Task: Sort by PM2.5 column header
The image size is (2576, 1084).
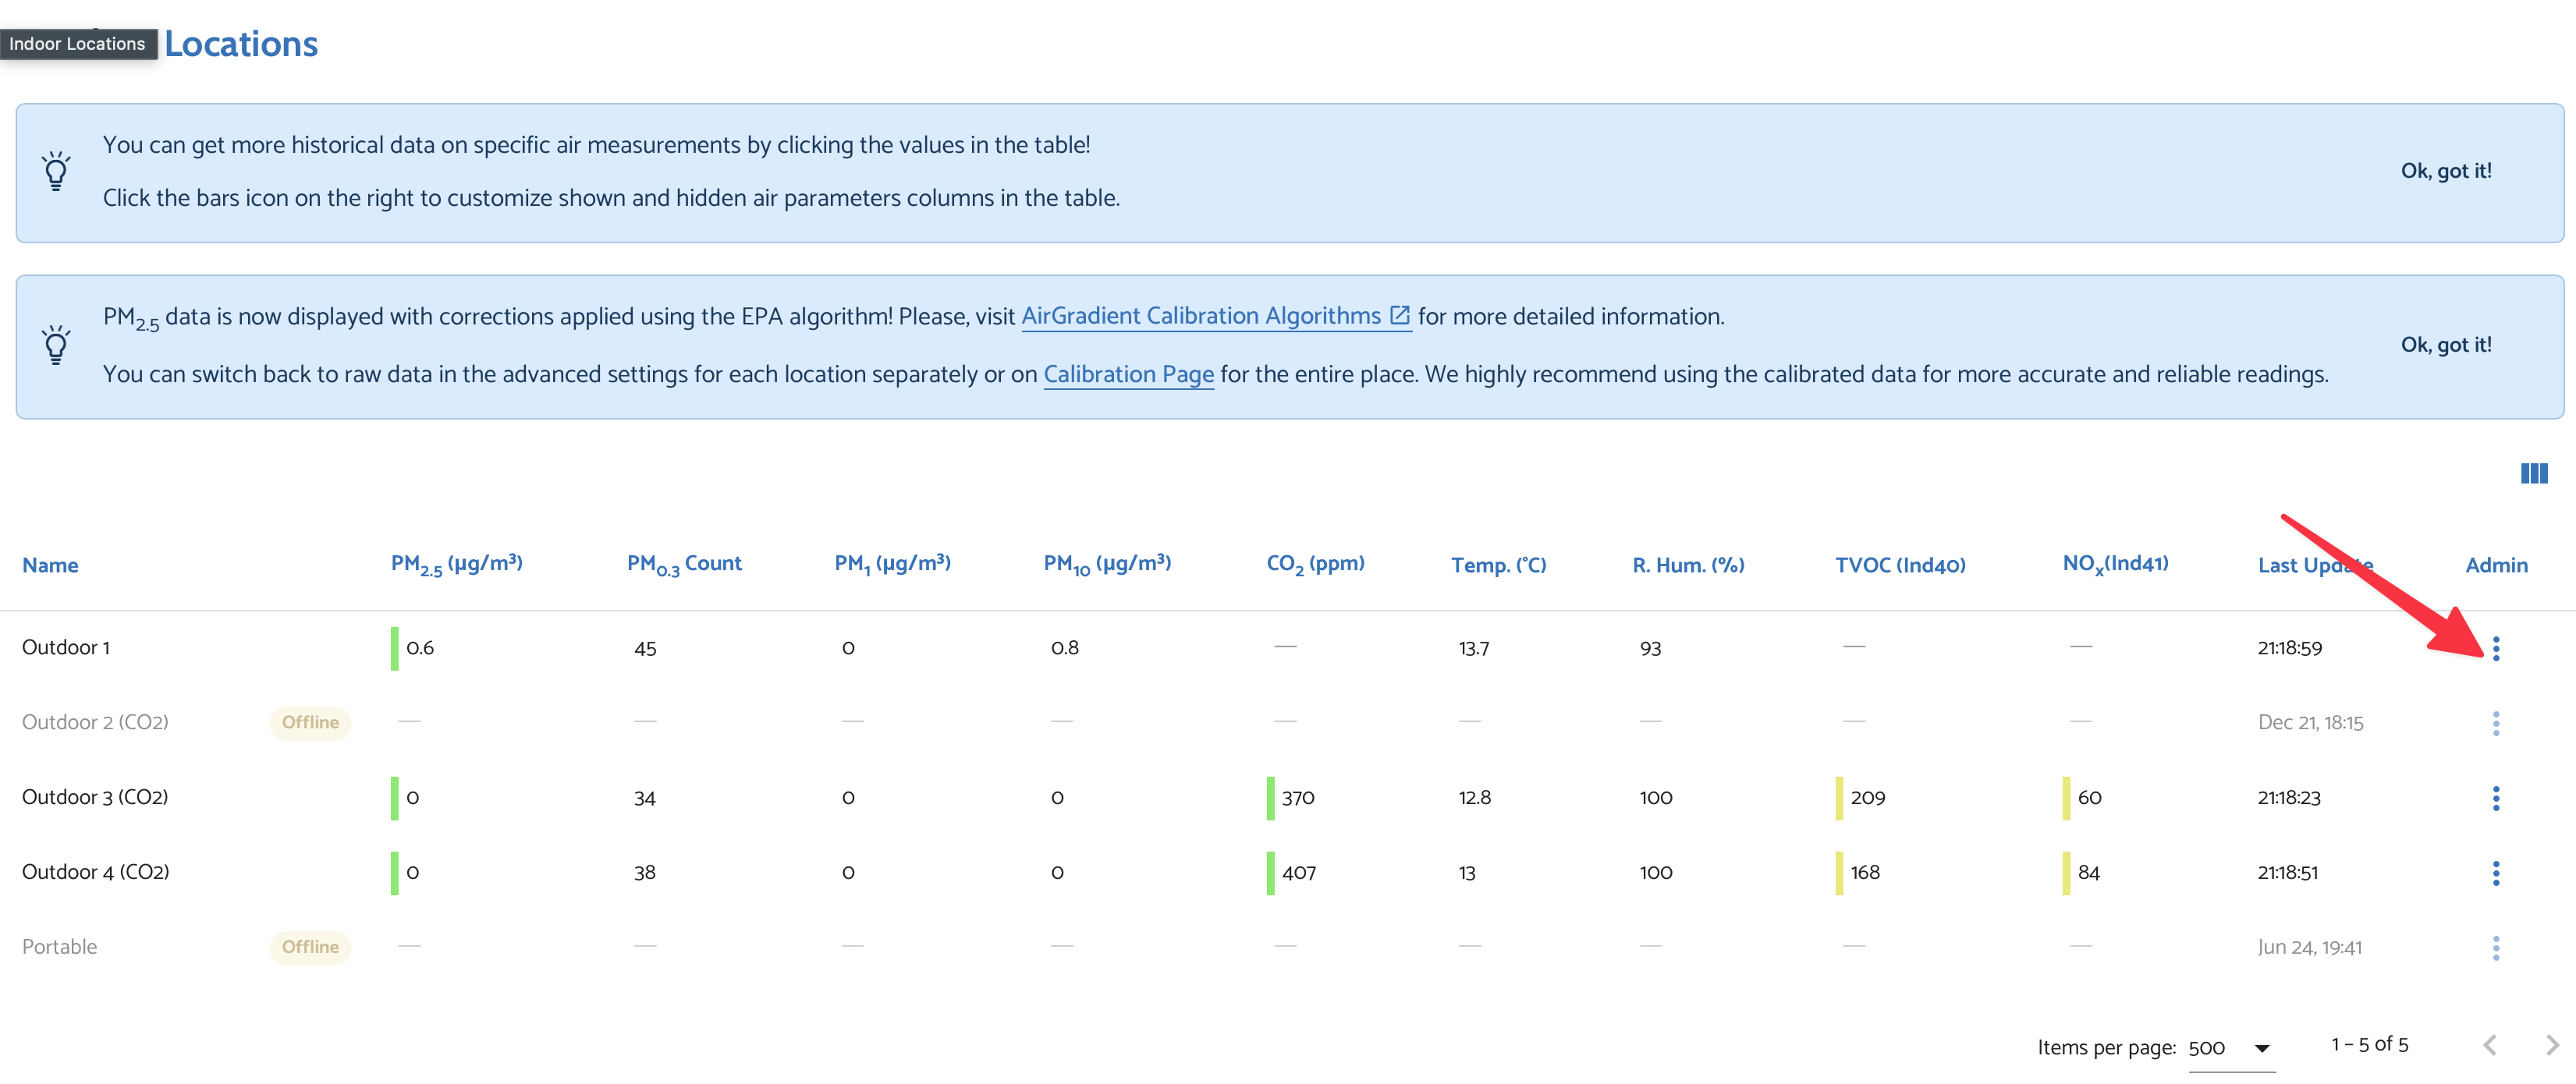Action: (x=456, y=565)
